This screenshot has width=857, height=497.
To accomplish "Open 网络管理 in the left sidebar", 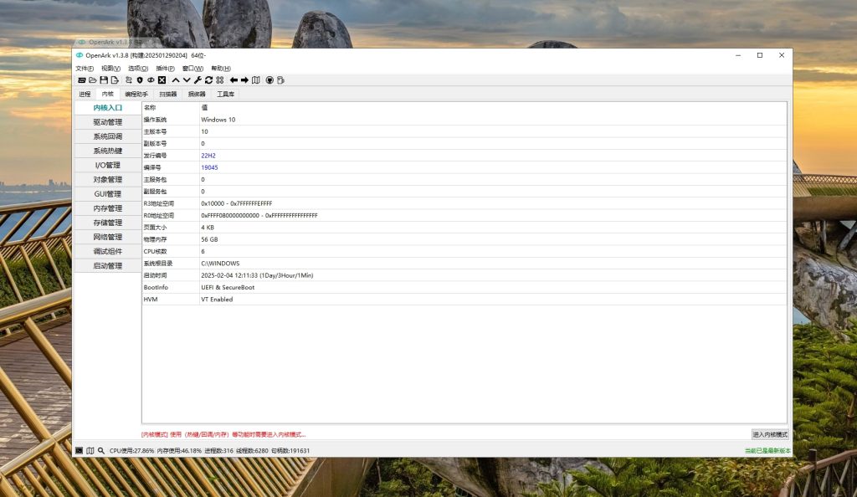I will point(107,237).
